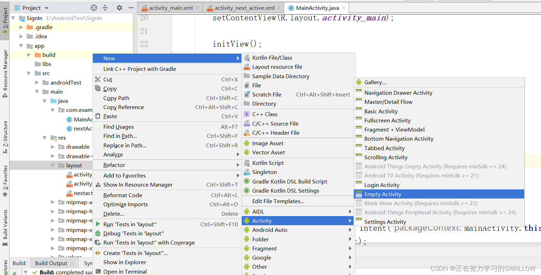Screen dimensions: 541x275
Task: Choose Reformat Code menu item
Action: click(167, 195)
